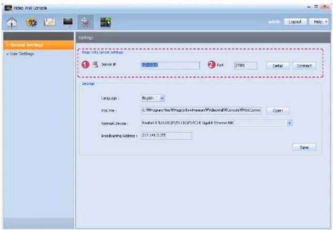Close the Video Wall Console window

(325, 7)
